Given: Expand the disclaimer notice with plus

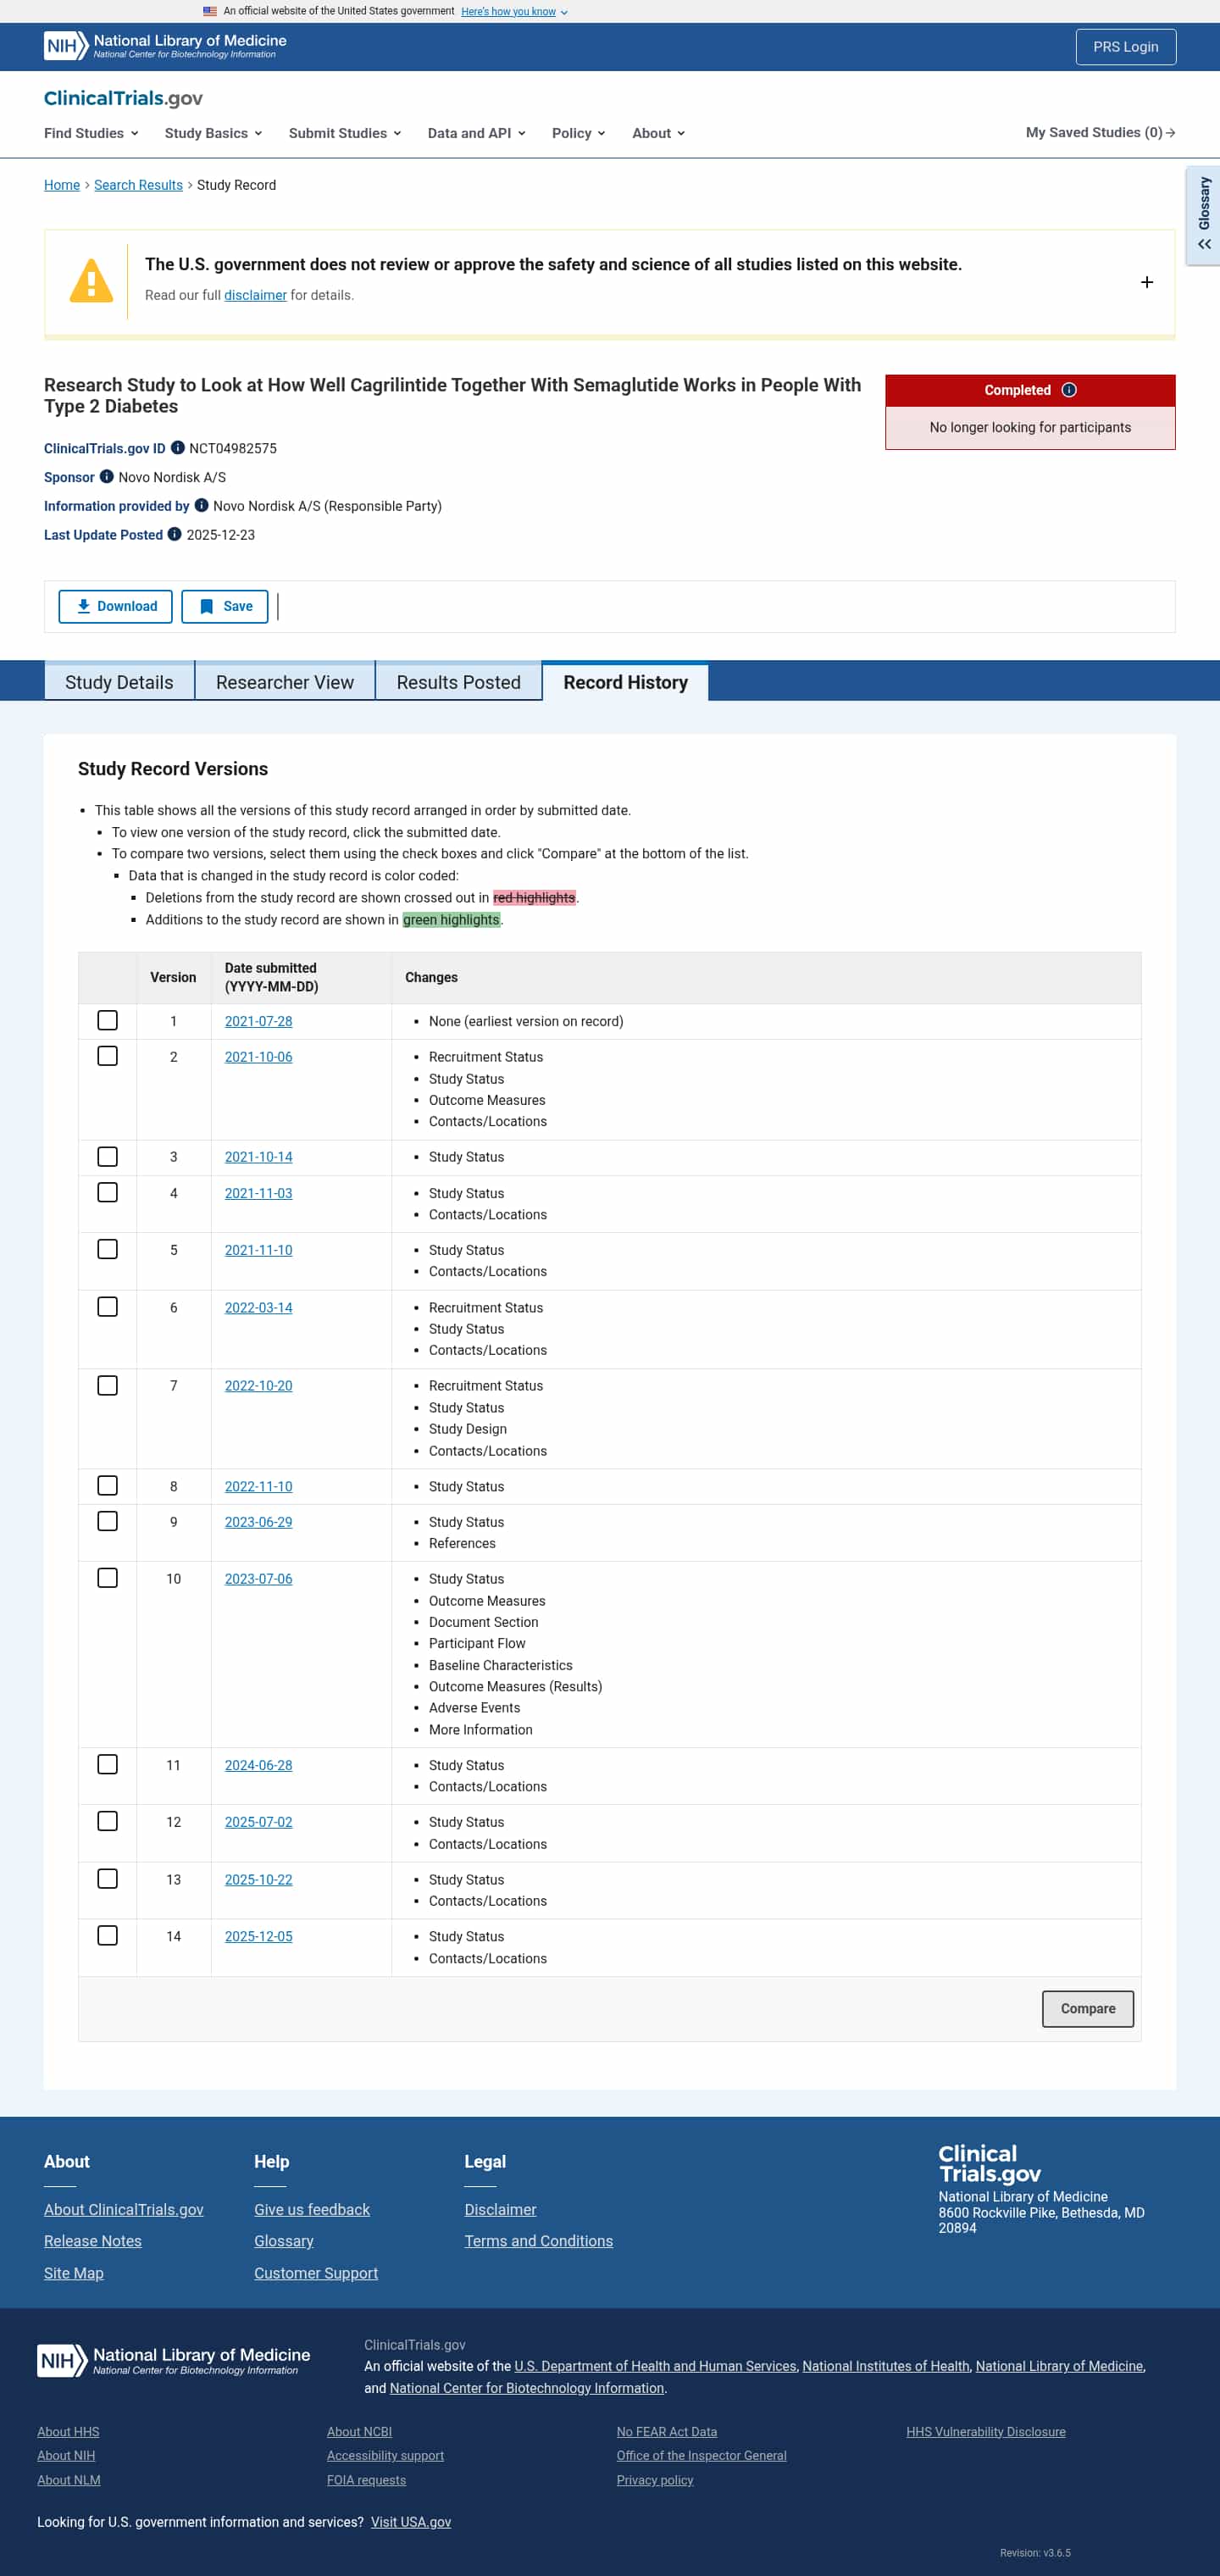Looking at the screenshot, I should click(1147, 282).
